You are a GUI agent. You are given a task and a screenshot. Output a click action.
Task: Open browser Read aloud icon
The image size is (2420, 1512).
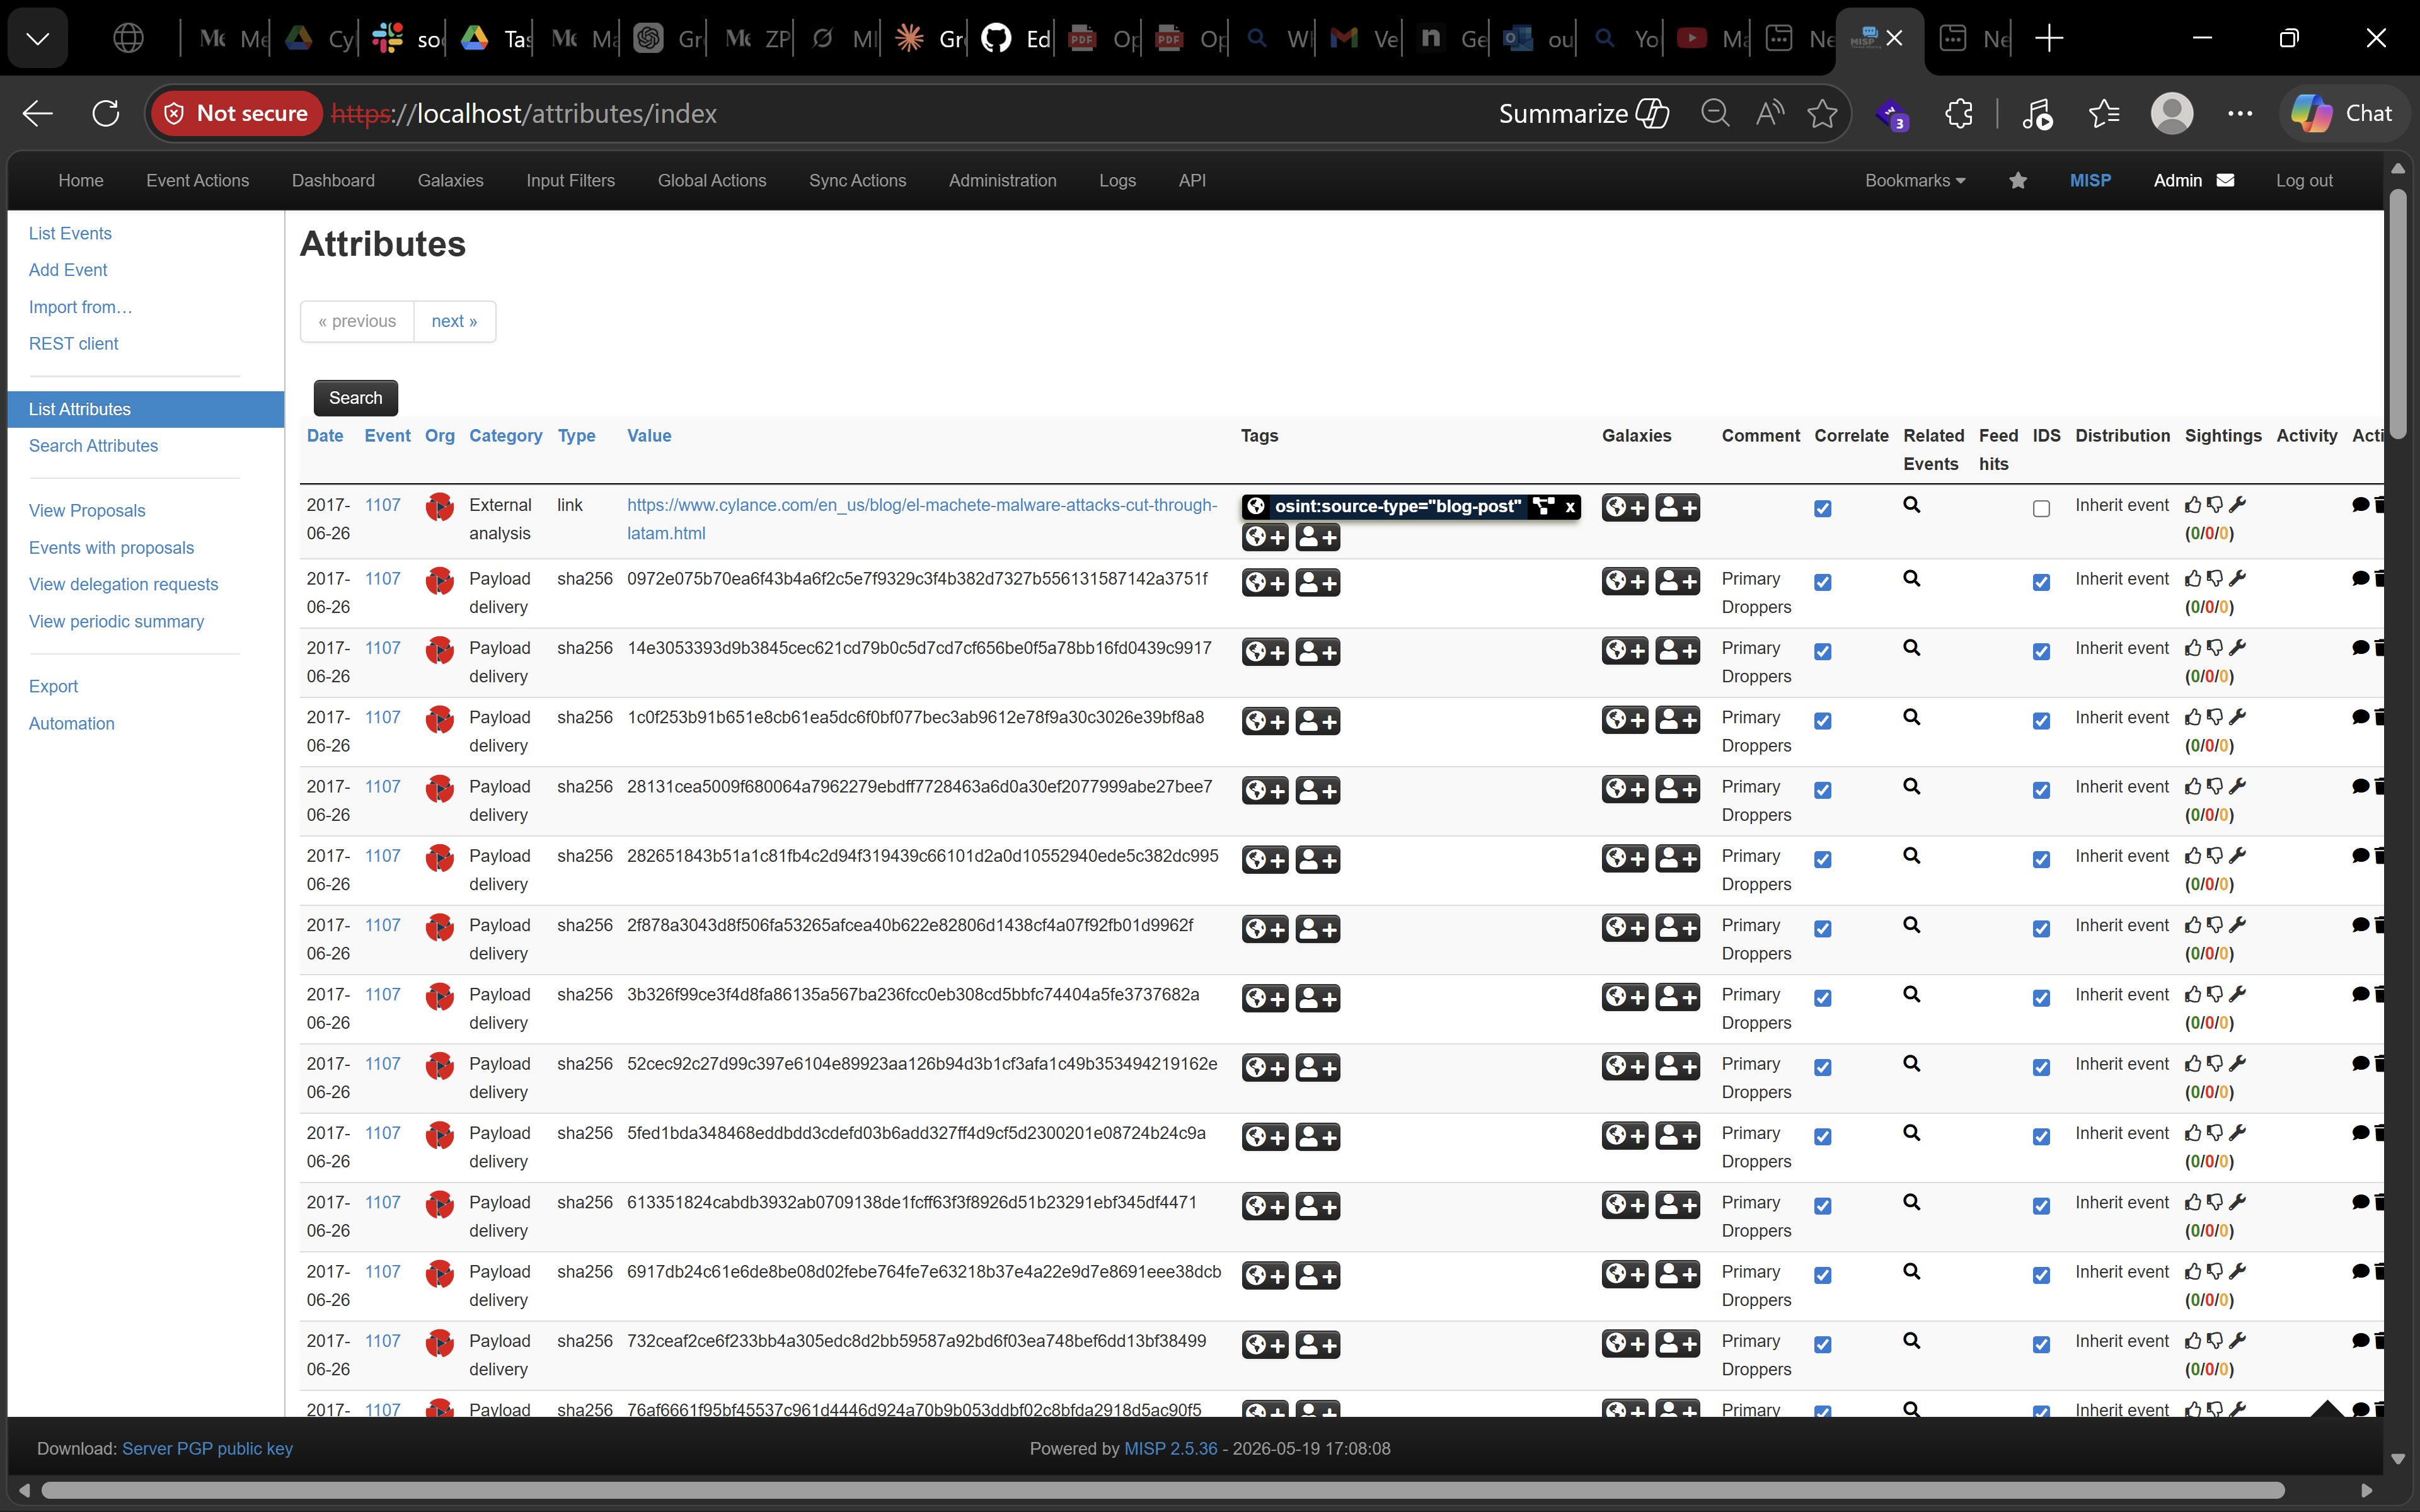[x=1770, y=114]
